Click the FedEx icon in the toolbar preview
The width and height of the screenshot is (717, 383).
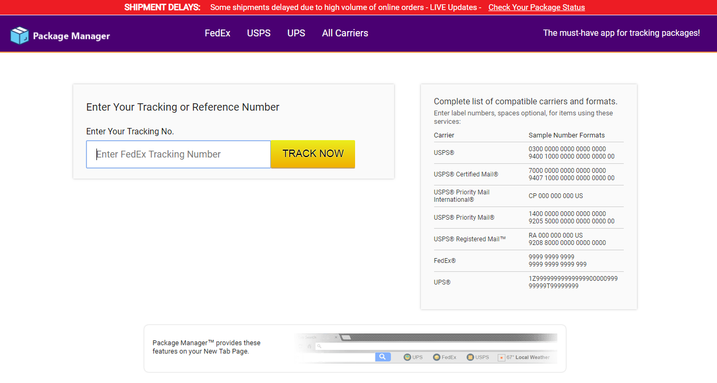click(437, 357)
